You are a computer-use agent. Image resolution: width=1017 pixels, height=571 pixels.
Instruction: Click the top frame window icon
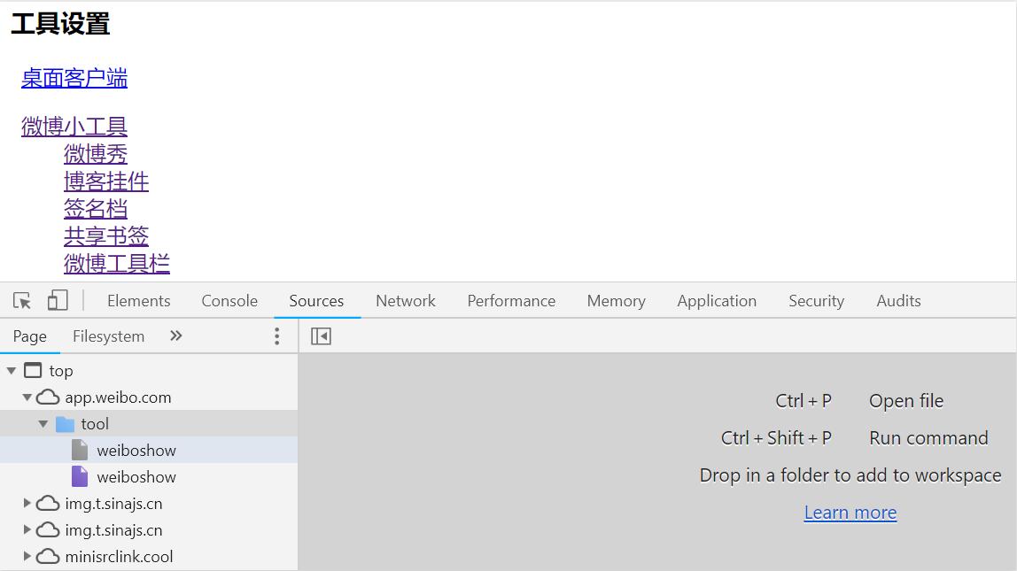[33, 370]
